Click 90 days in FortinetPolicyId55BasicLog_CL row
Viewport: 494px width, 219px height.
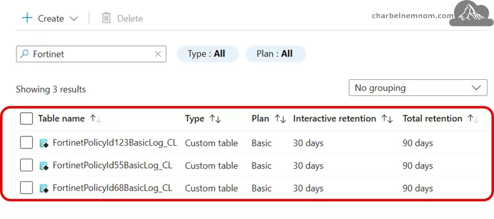click(x=418, y=165)
